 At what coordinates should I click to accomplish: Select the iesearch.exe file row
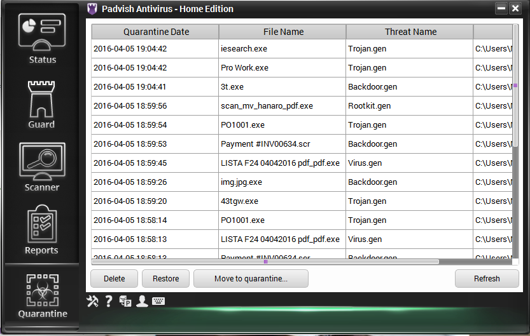tap(302, 48)
